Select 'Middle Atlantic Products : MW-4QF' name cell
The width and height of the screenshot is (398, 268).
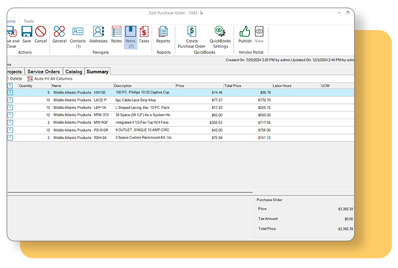[81, 122]
